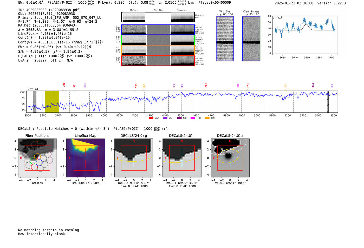Click the NV line marker label
364x248 pixels.
[x=64, y=85]
